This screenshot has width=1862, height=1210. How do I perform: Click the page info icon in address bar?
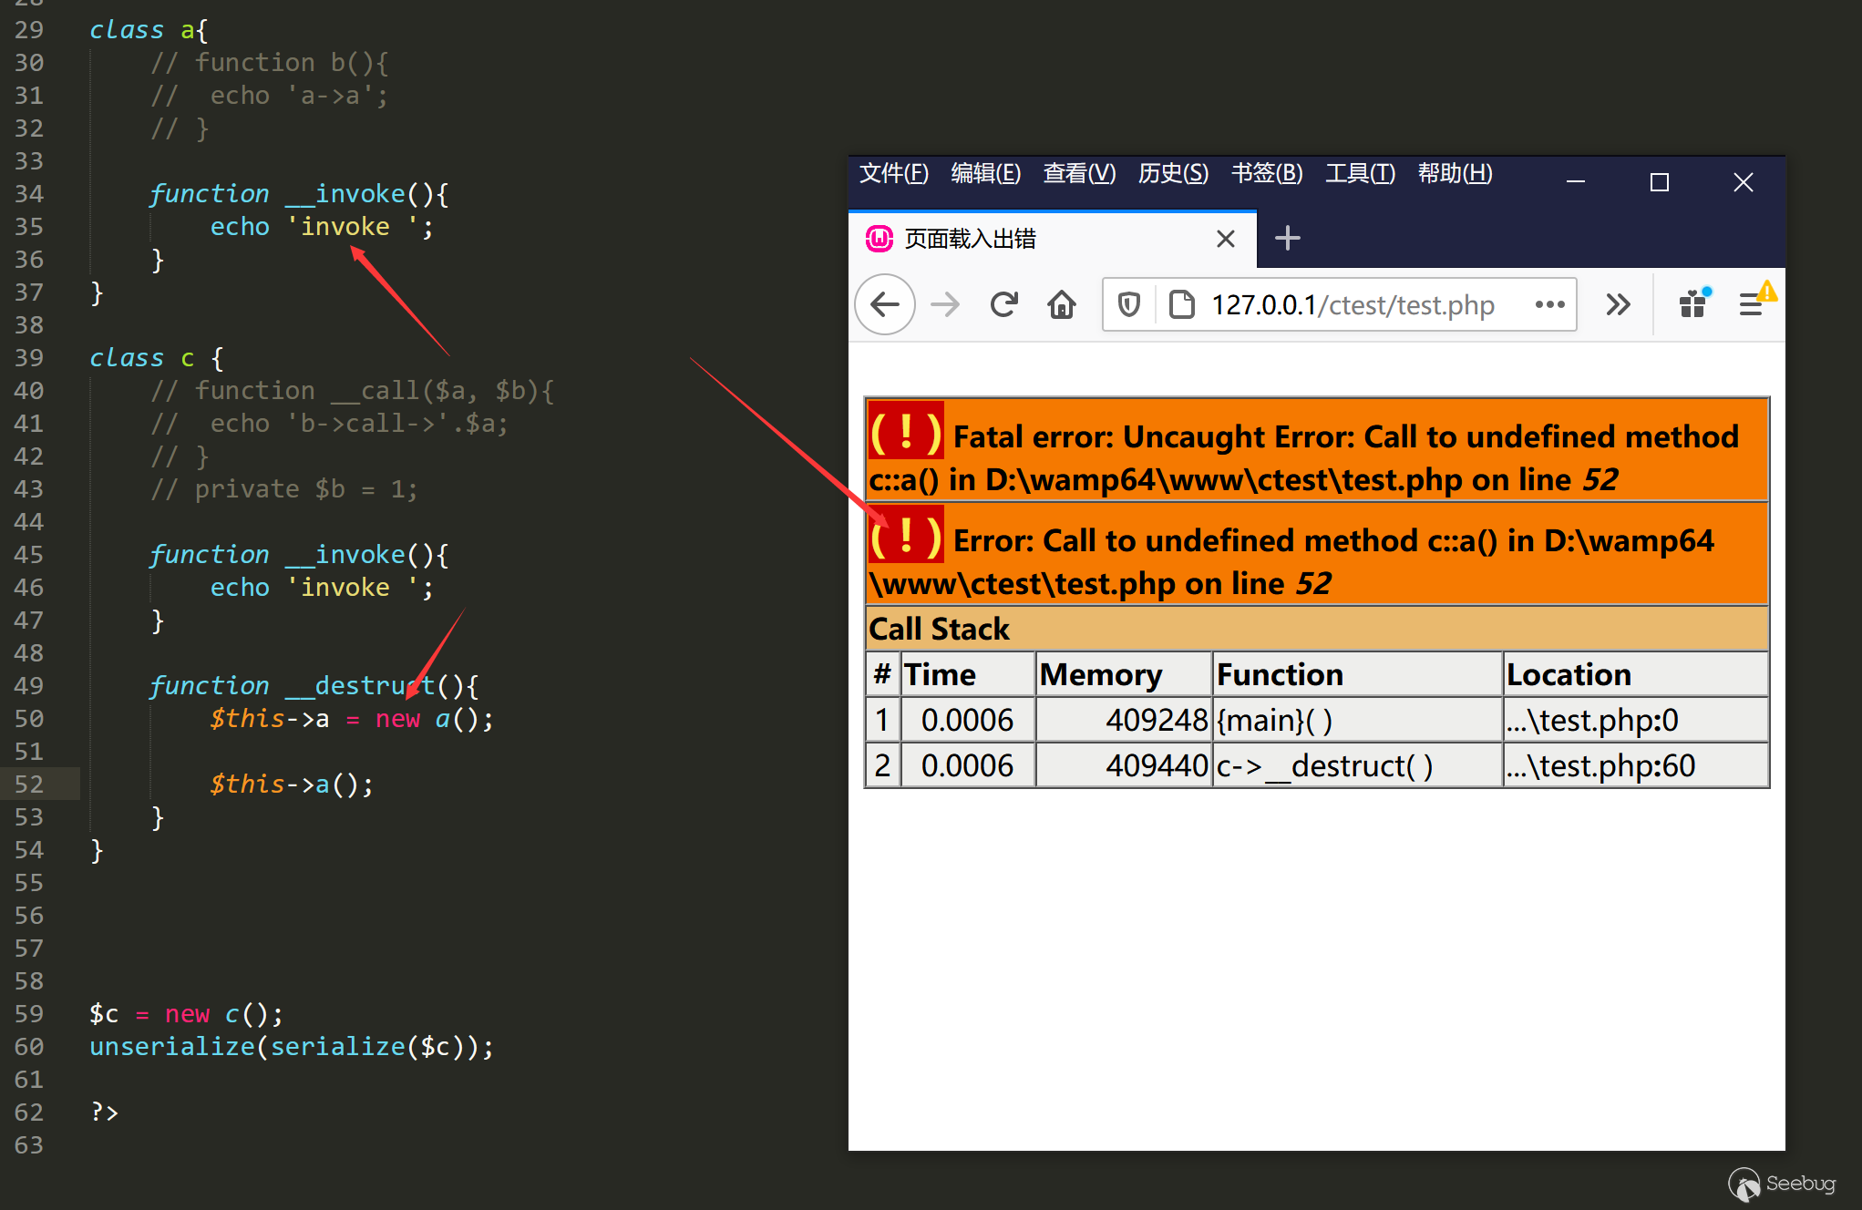(x=1181, y=304)
